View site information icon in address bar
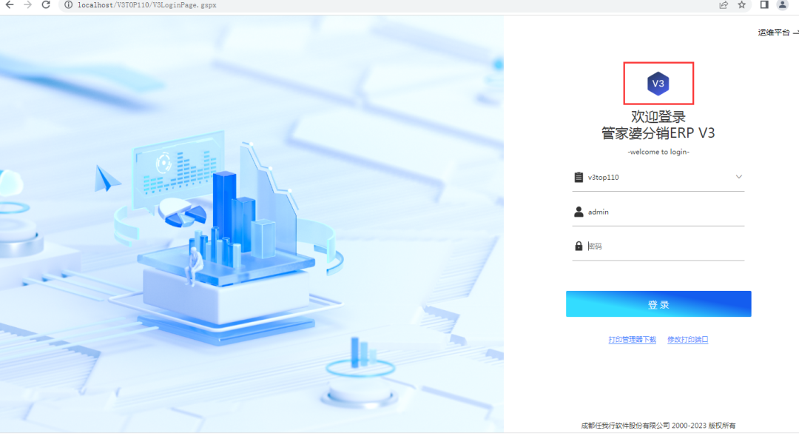 tap(68, 5)
